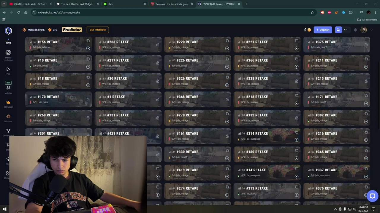Viewport: 380px width, 213px height.
Task: Play server #171 RETAKE
Action: click(366, 104)
